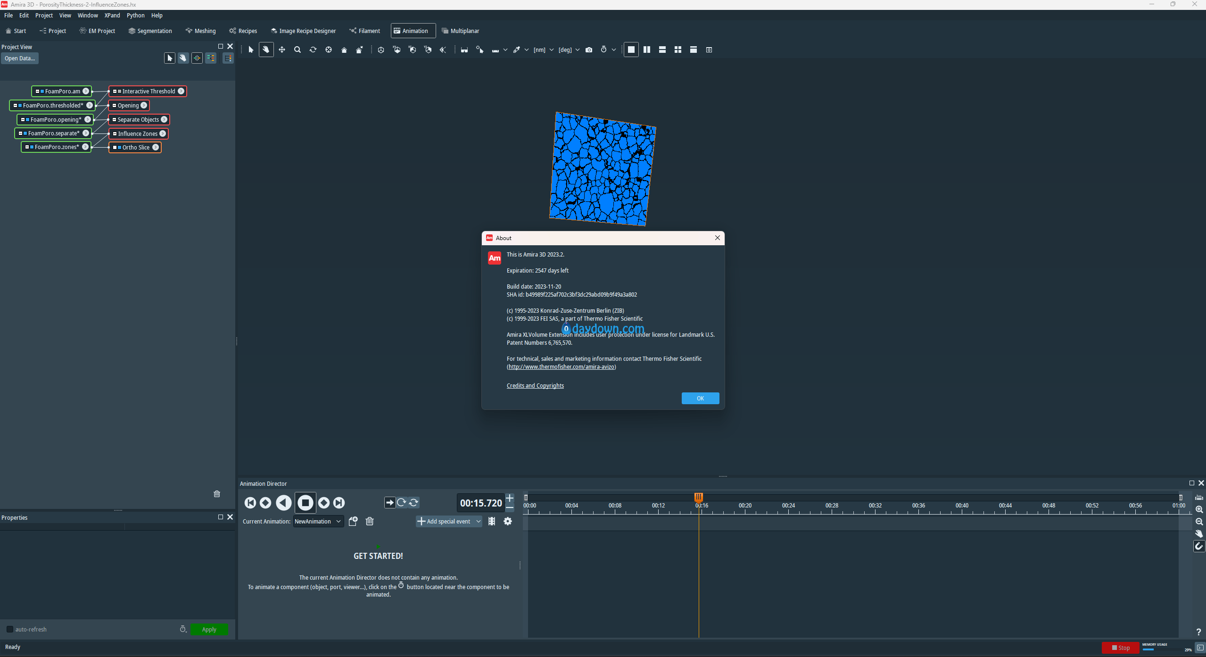Select single viewer layout

click(x=631, y=50)
